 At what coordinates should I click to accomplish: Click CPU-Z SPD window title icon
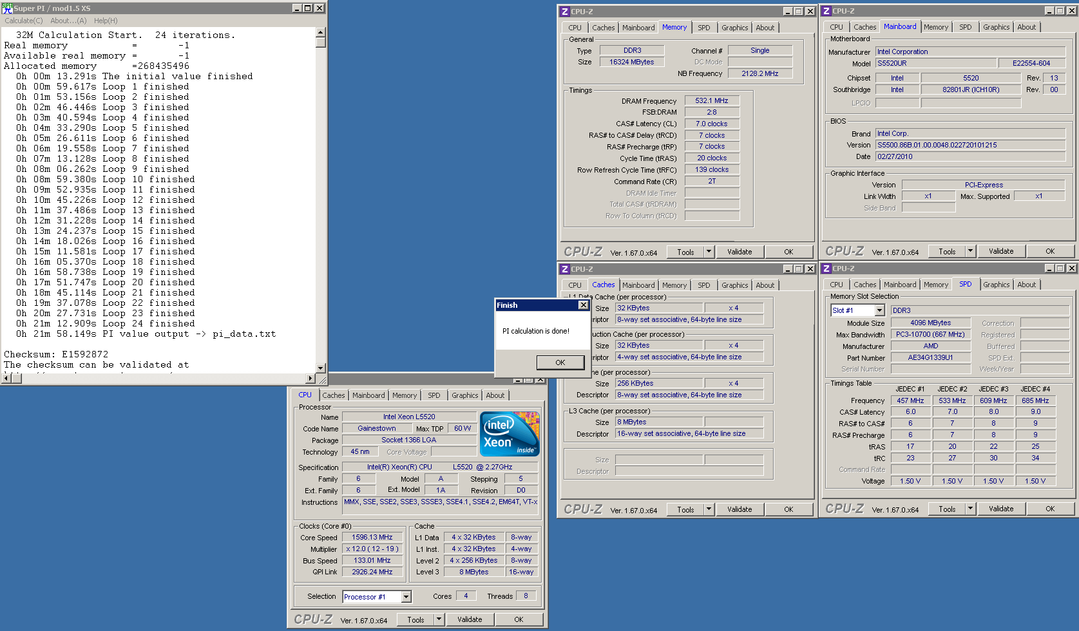(x=826, y=268)
